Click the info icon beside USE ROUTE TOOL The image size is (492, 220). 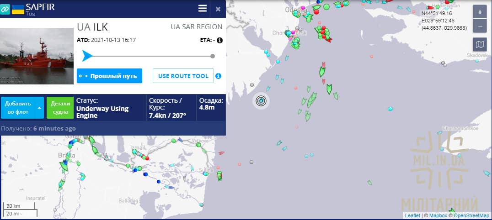[x=219, y=76]
